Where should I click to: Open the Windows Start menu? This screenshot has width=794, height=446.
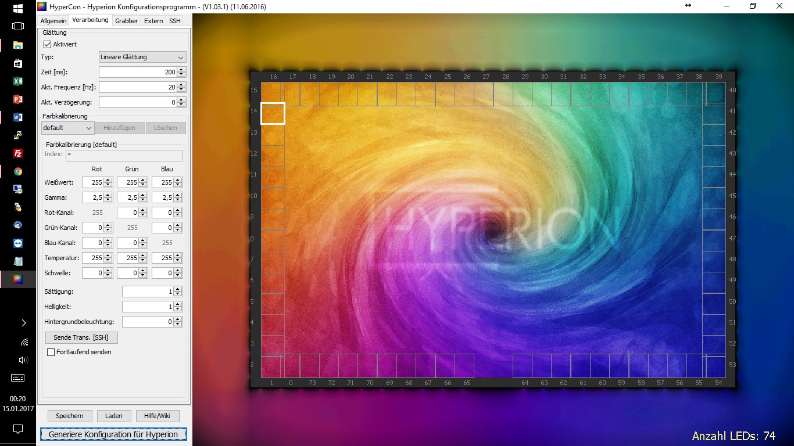(17, 9)
